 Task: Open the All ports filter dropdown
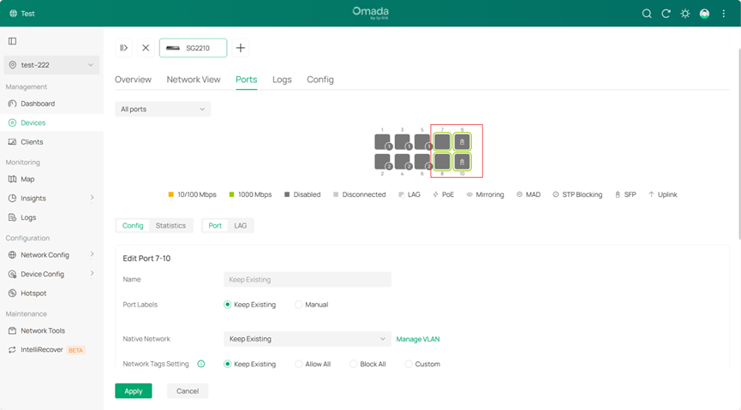tap(163, 110)
